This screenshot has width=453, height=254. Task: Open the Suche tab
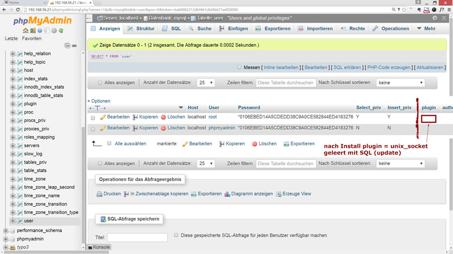(200, 29)
